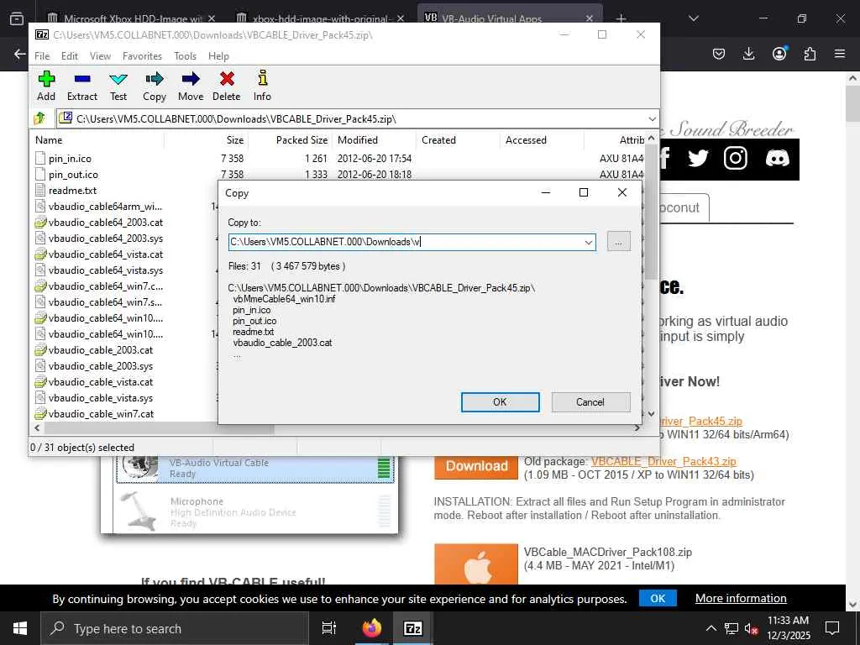
Task: Select vbaudio_cable64_vista.sys file
Action: [x=105, y=270]
